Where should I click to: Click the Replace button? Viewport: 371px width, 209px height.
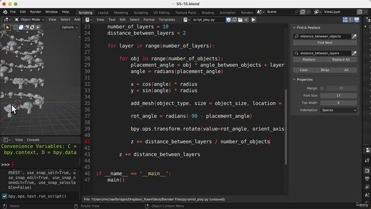309,60
